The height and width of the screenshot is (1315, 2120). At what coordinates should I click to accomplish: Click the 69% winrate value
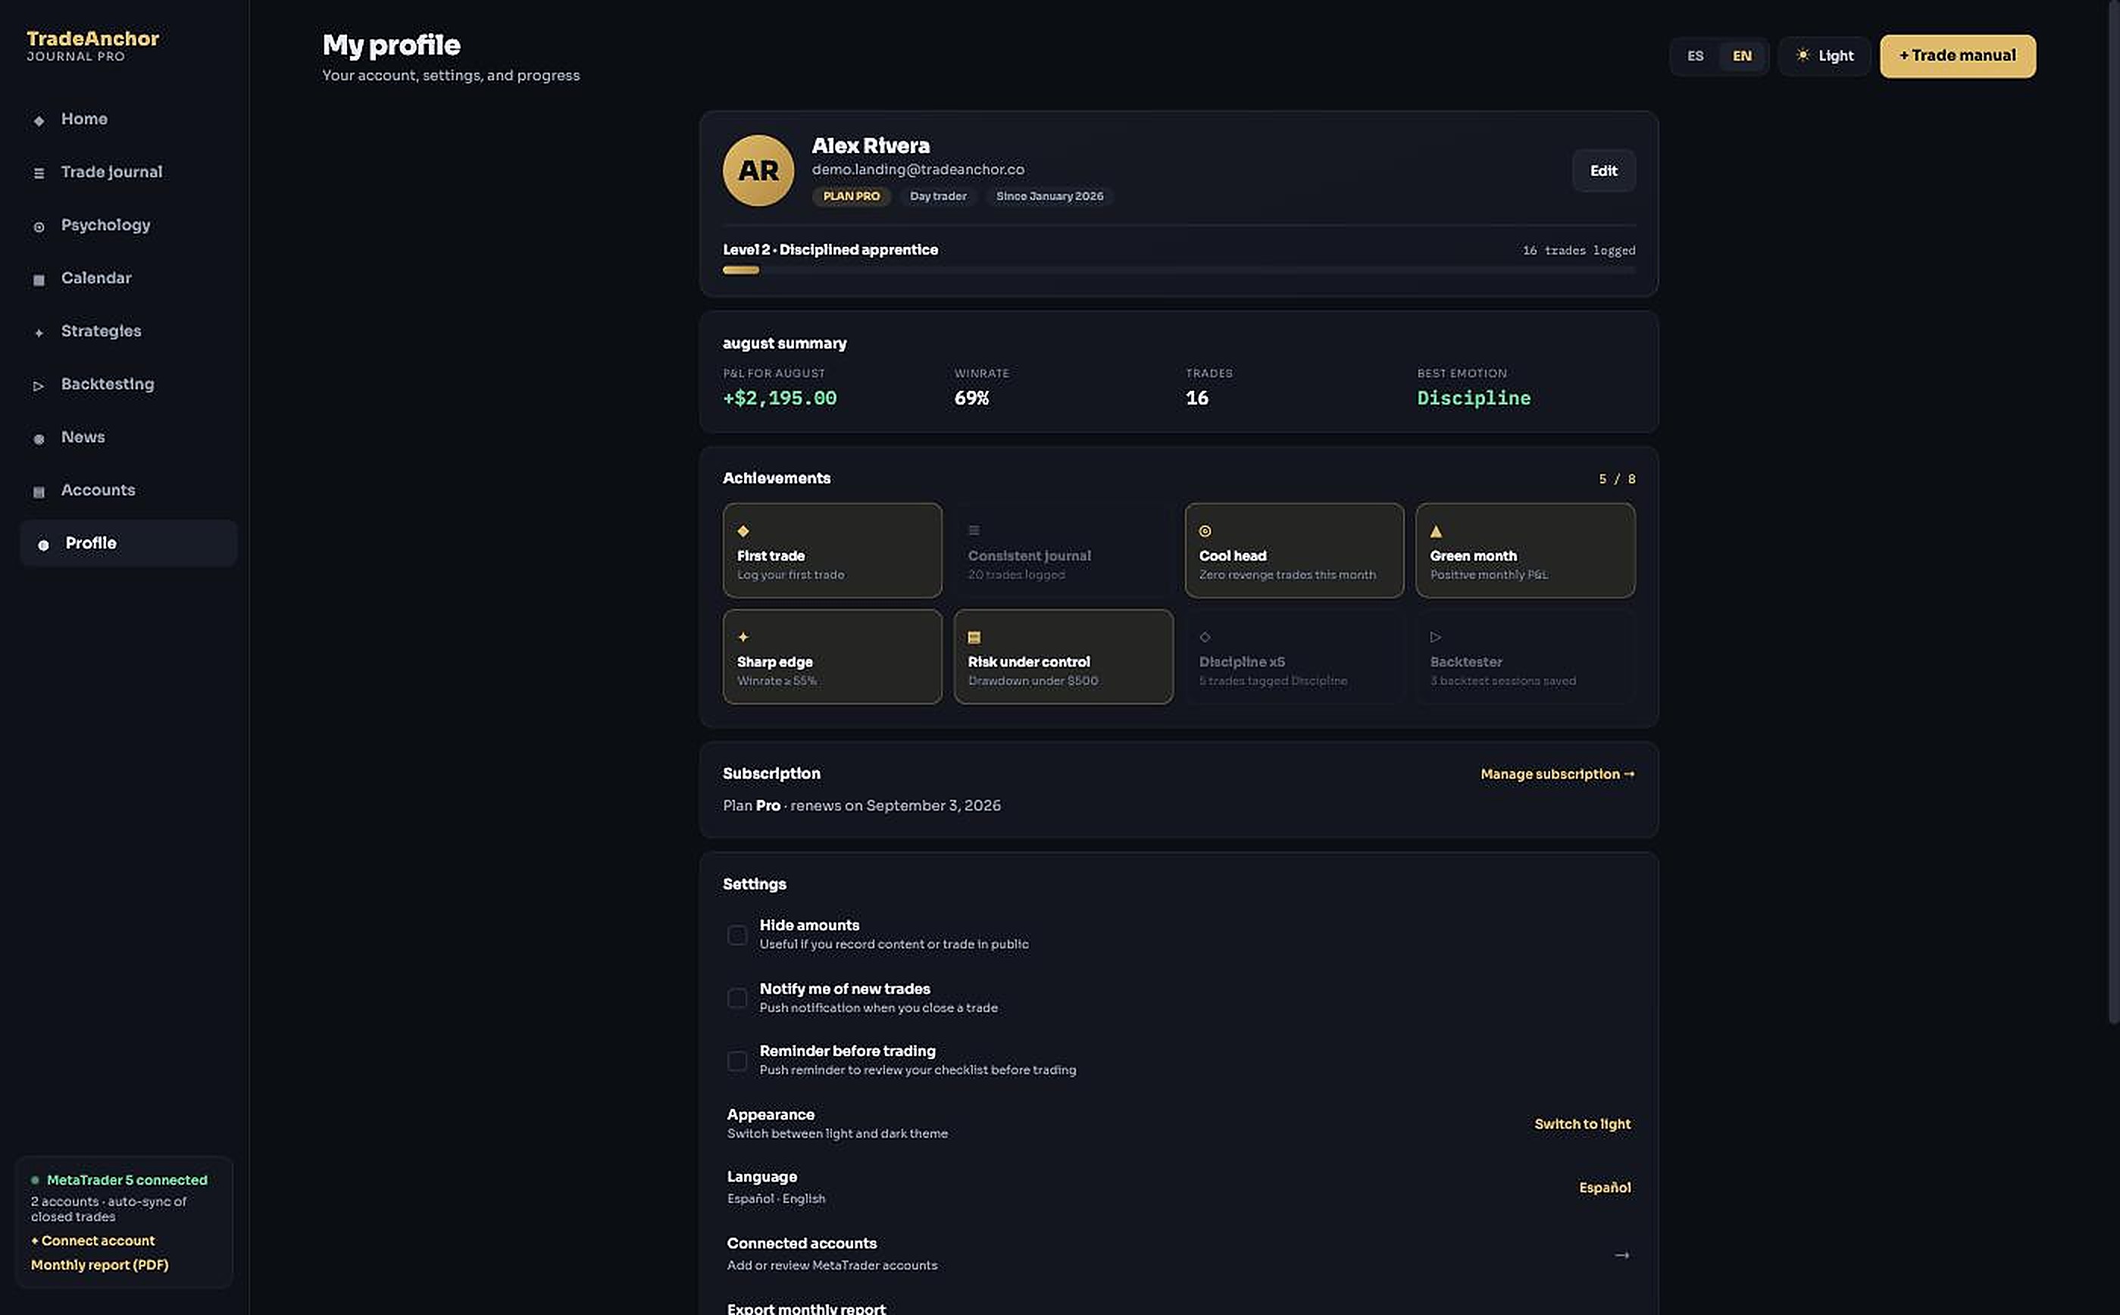(x=971, y=398)
